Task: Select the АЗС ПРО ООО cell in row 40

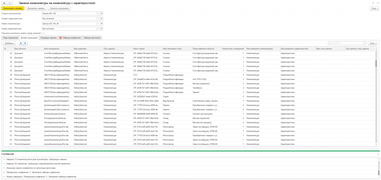Action: (206, 79)
